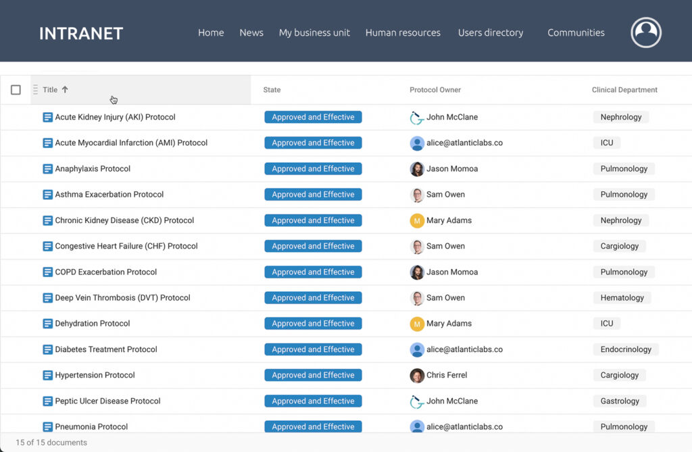Sort by the Protocol Owner column header

click(x=435, y=90)
